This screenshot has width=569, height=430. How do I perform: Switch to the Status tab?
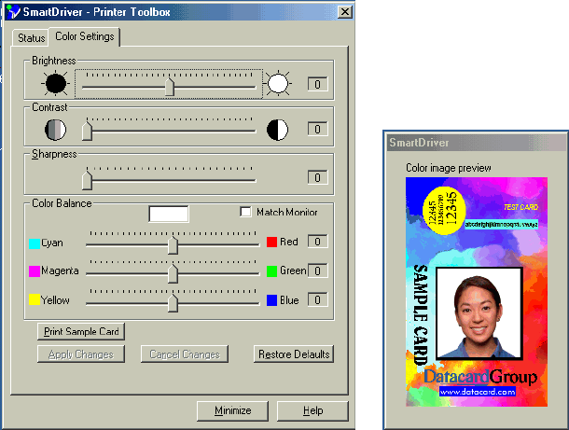click(31, 37)
